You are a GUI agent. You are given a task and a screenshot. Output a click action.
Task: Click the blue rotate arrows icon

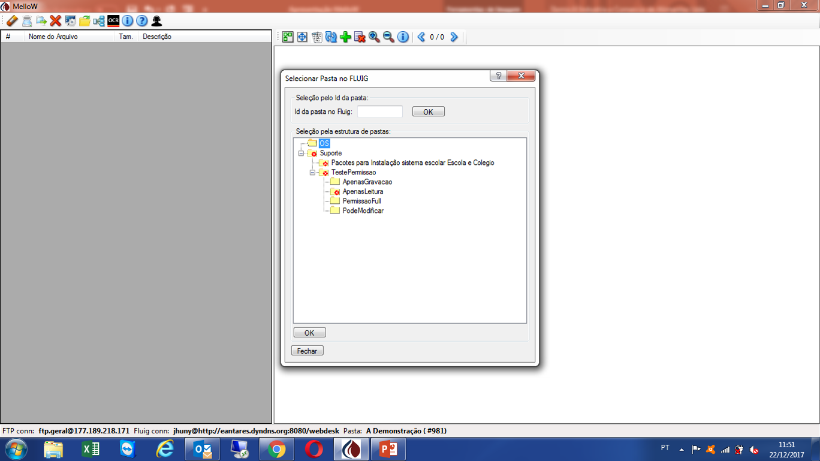tap(331, 37)
